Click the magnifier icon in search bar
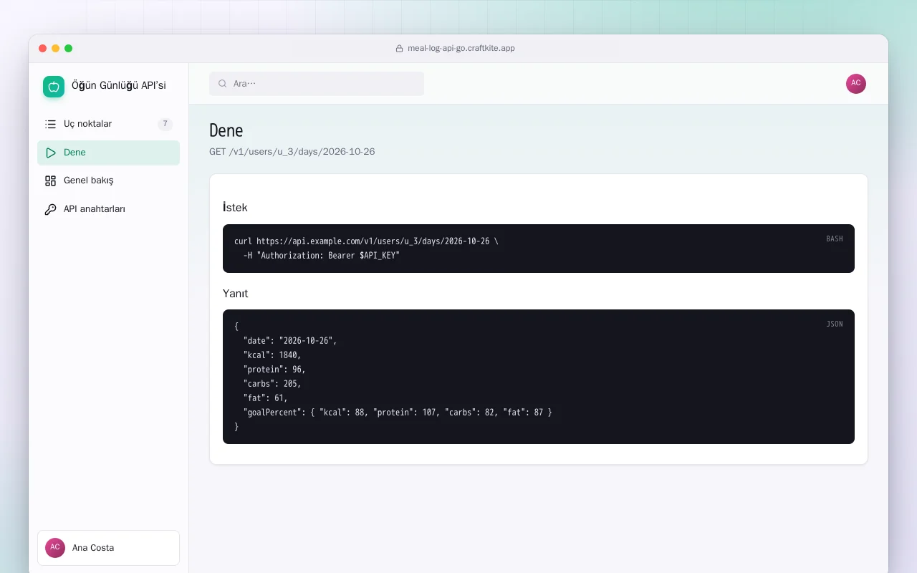The height and width of the screenshot is (573, 917). [x=223, y=84]
